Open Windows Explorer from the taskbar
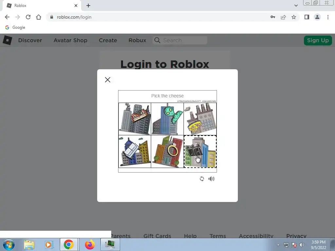 tap(29, 244)
